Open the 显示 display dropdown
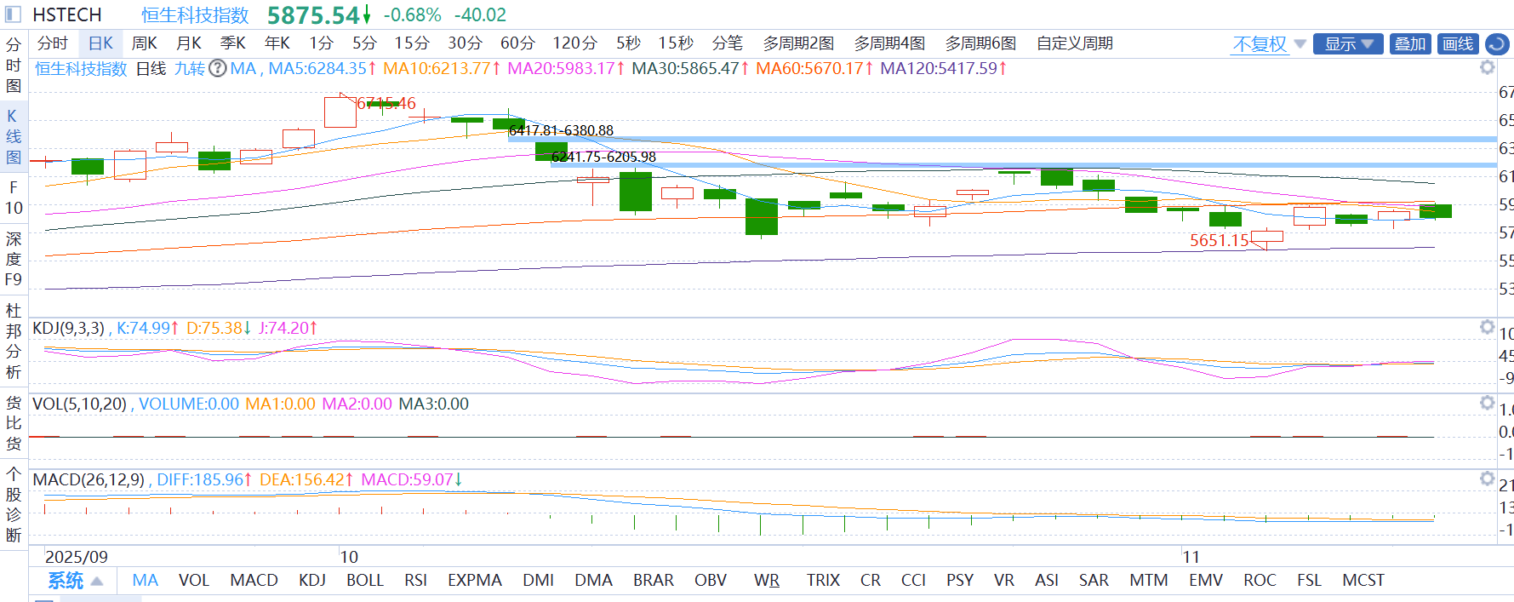This screenshot has height=602, width=1514. click(x=1348, y=44)
